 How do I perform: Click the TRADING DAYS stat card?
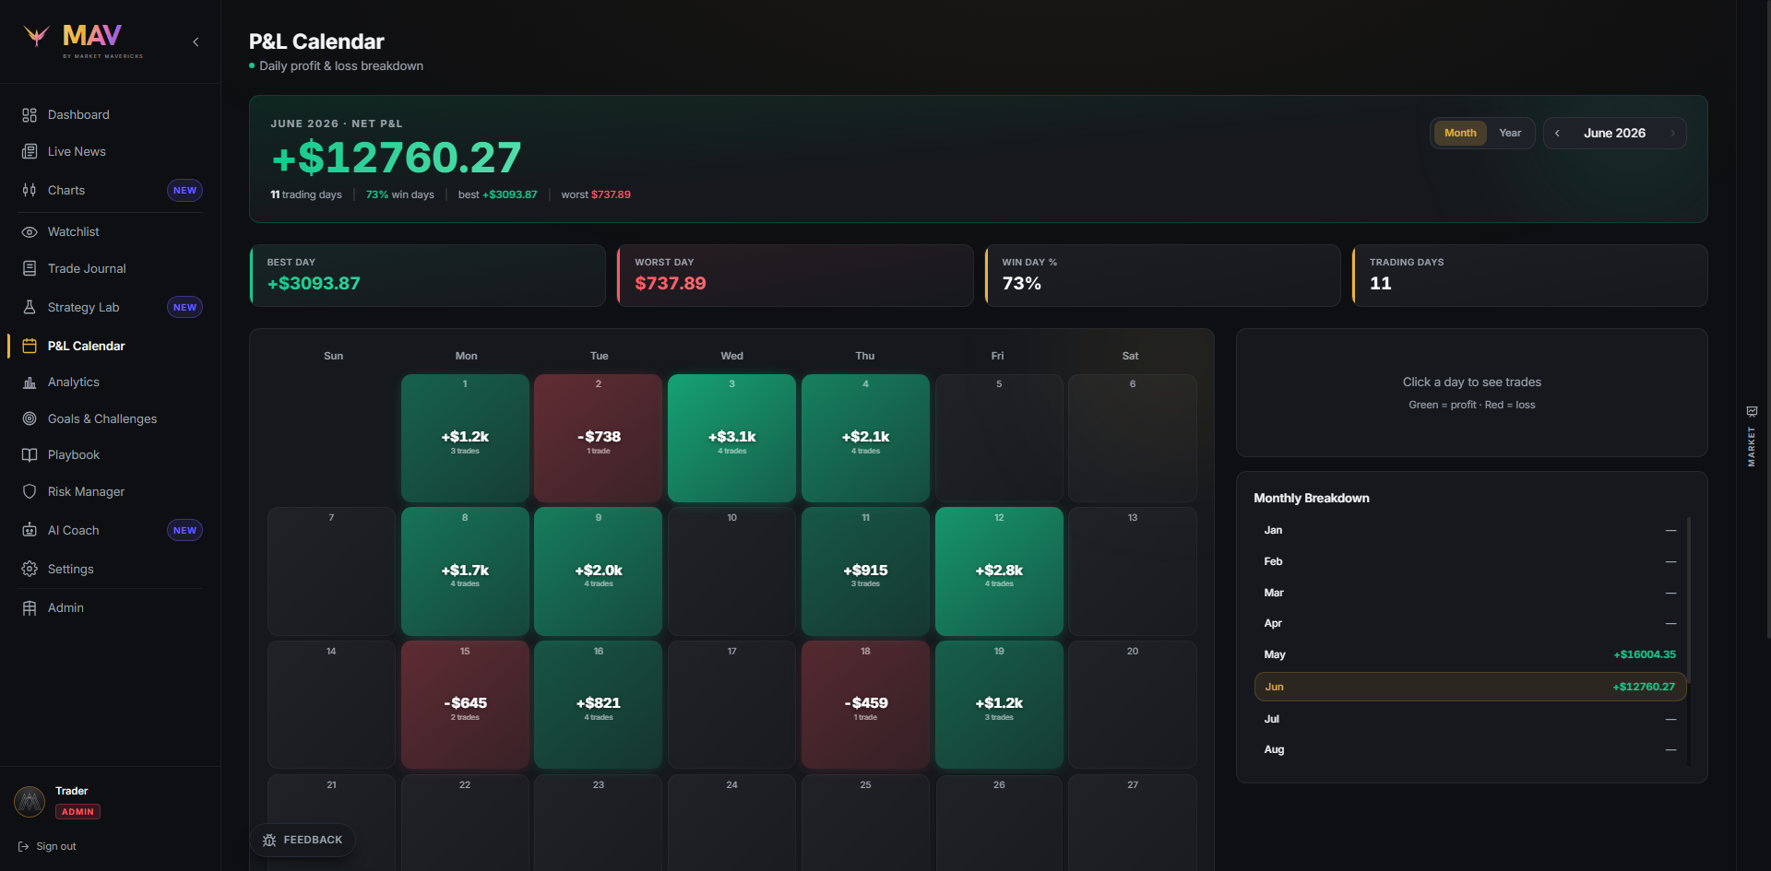pos(1529,276)
